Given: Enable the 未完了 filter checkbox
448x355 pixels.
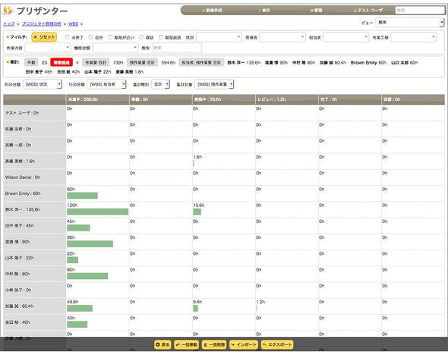Looking at the screenshot, I should 67,37.
